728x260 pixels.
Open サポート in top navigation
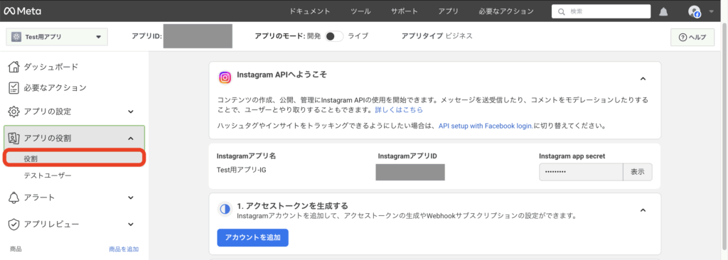(405, 11)
